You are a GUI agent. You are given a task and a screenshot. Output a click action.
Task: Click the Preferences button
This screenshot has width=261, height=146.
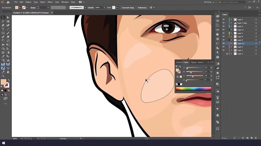[x=142, y=8]
